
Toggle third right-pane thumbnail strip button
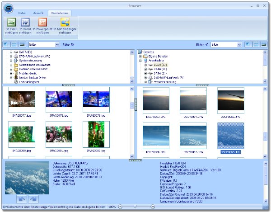264,44
